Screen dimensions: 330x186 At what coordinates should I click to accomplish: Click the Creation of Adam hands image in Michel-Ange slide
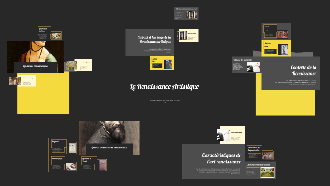tap(71, 167)
